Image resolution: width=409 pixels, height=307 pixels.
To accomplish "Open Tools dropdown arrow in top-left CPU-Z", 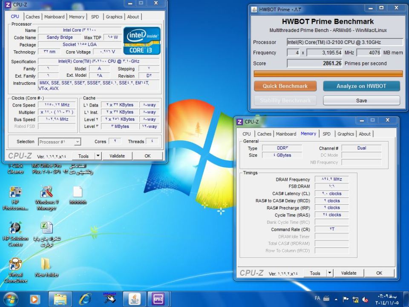I will 98,156.
